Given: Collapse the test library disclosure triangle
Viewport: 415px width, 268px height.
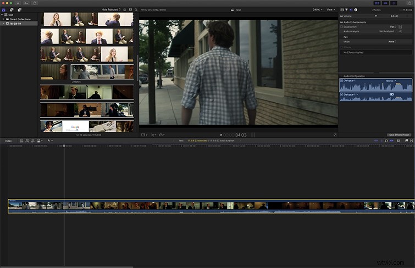Looking at the screenshot, I should (2, 15).
